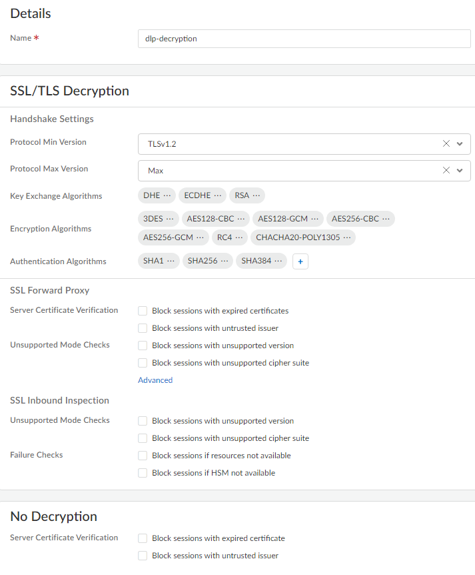Open options on the CHACHA20-POLY1305 chip

[346, 237]
